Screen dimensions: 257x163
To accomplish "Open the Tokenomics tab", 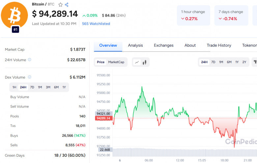I will [249, 45].
